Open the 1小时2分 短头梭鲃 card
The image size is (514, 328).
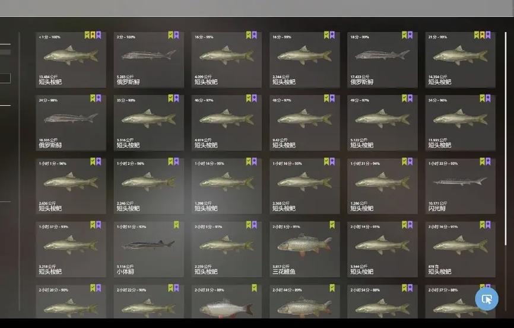pos(149,186)
